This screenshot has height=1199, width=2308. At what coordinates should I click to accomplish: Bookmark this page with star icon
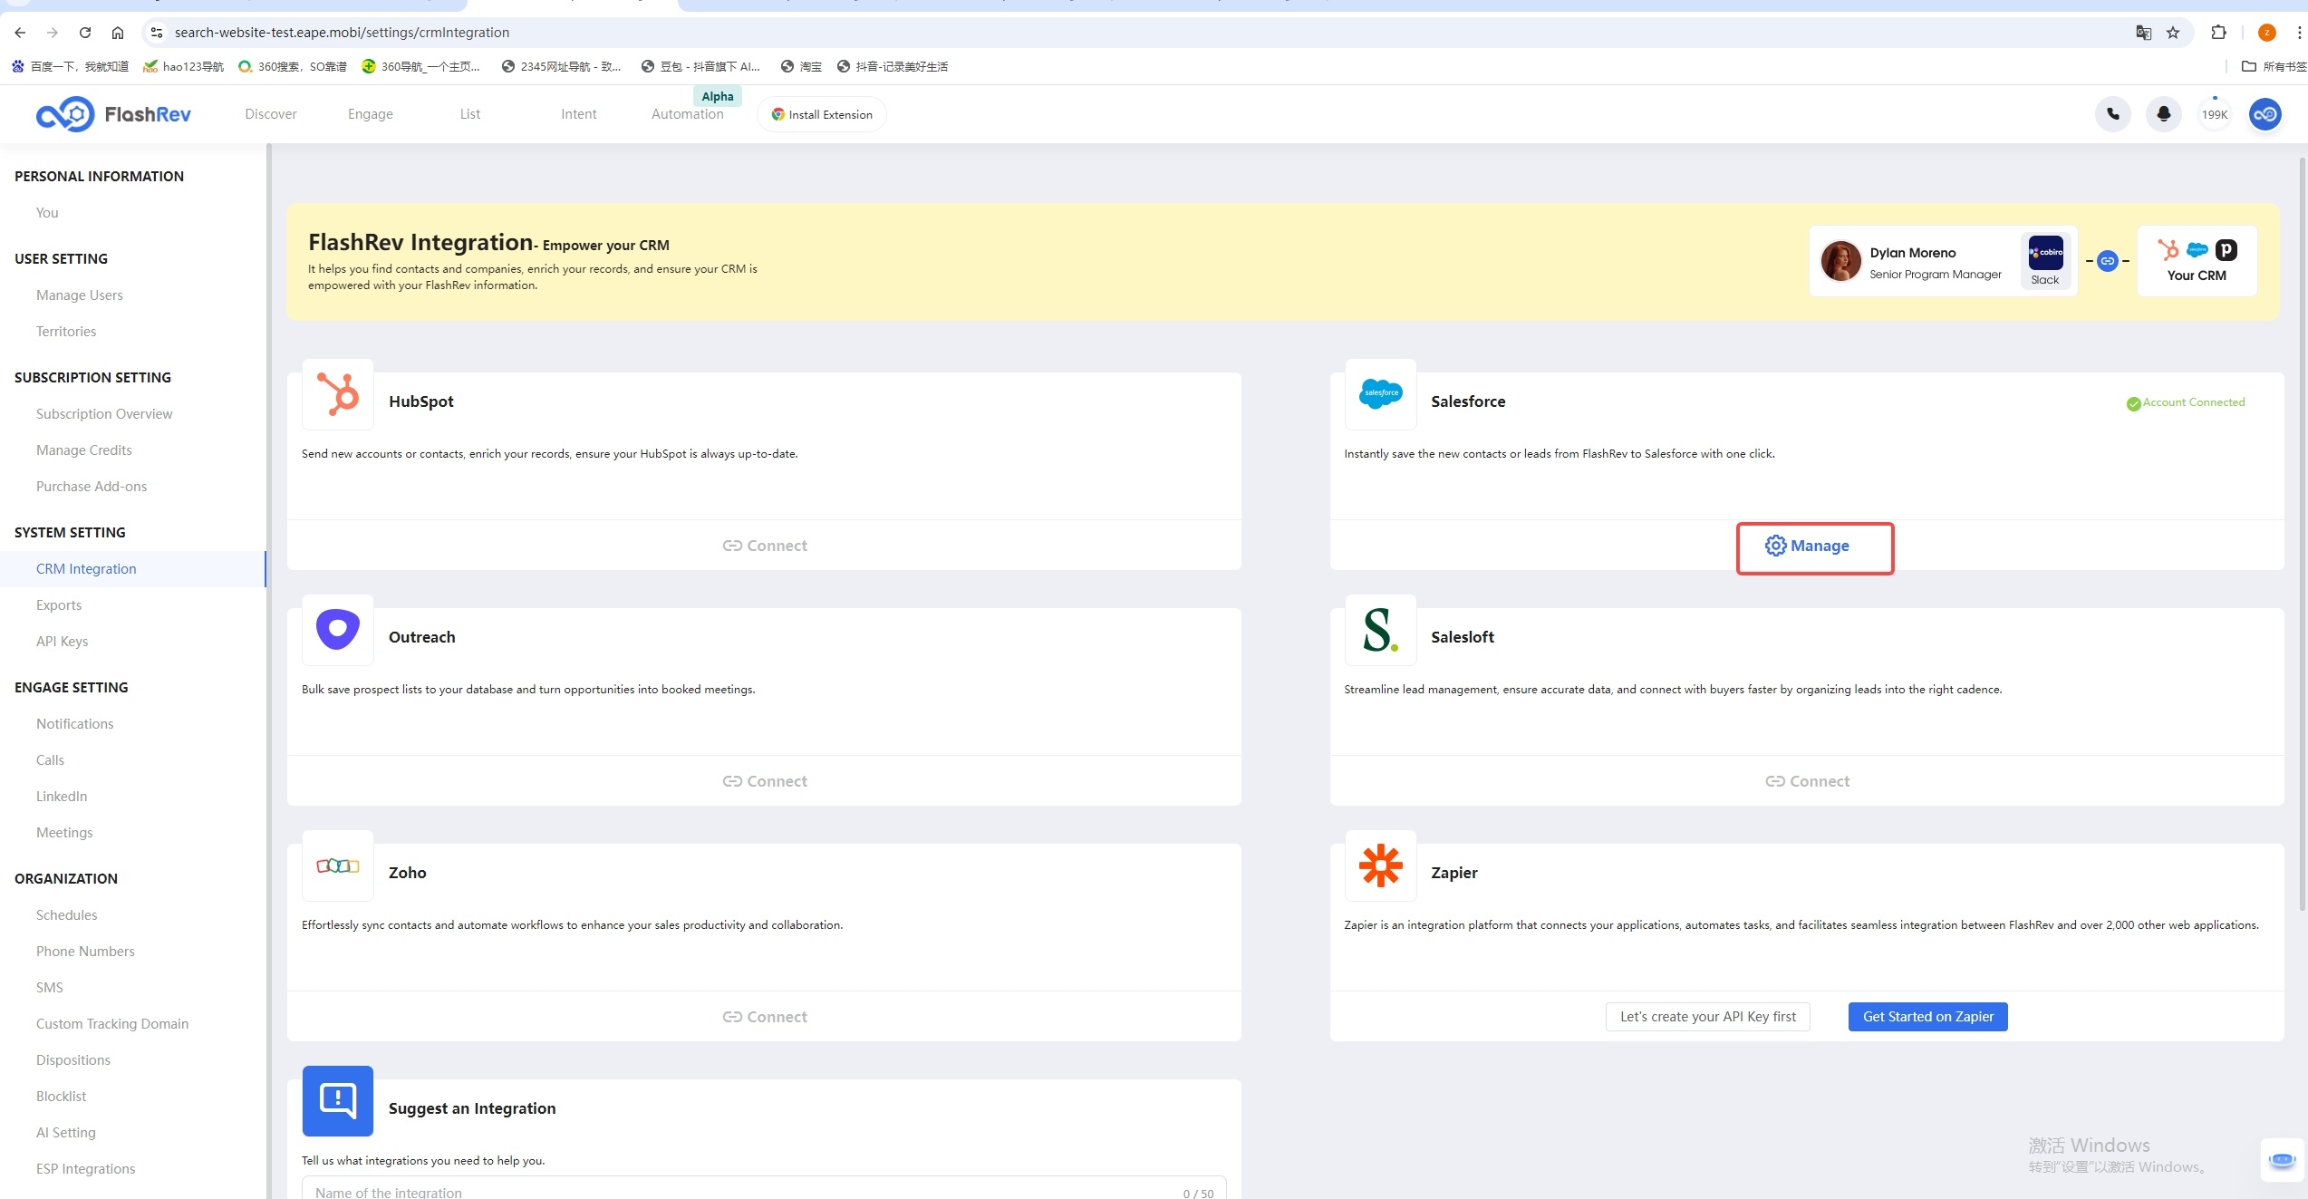click(x=2173, y=33)
